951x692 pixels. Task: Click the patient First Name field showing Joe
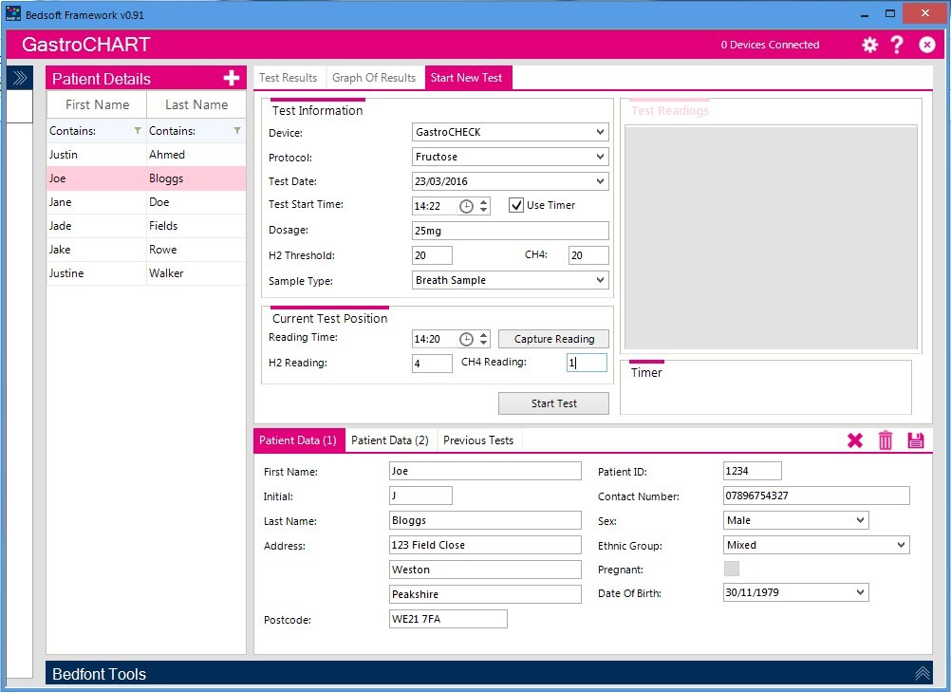(485, 471)
